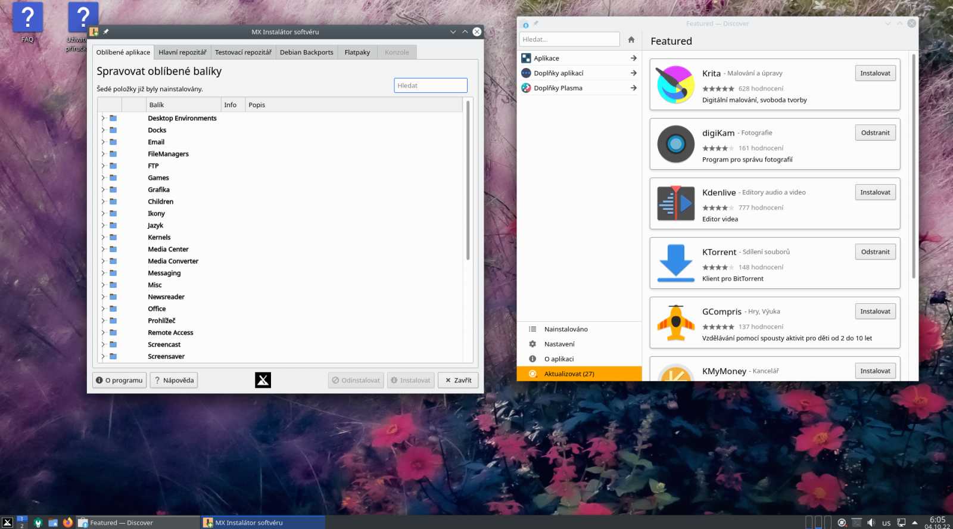Expand the Email category
953x529 pixels.
click(103, 142)
